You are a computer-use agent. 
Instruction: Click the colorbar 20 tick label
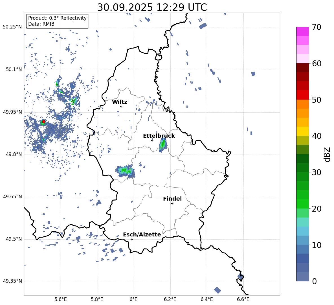click(317, 209)
